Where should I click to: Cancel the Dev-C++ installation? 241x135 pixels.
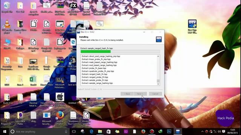pos(155,94)
